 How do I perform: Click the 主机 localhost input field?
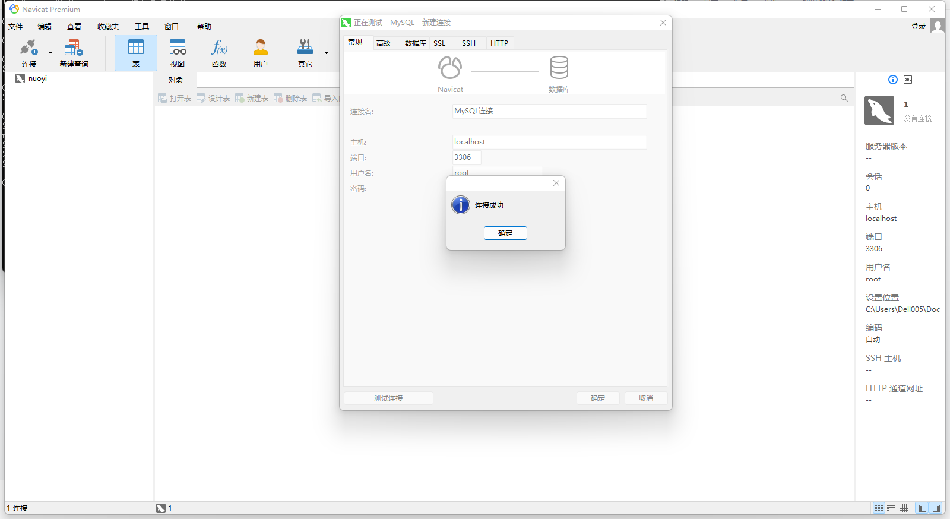[x=549, y=142]
